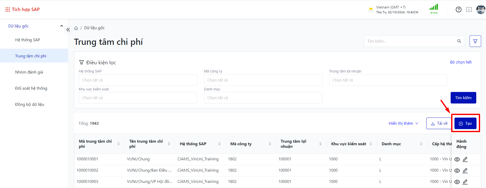Screen dimensions: 486x188
Task: Click the Bỏ chọn hết link
Action: pos(461,62)
